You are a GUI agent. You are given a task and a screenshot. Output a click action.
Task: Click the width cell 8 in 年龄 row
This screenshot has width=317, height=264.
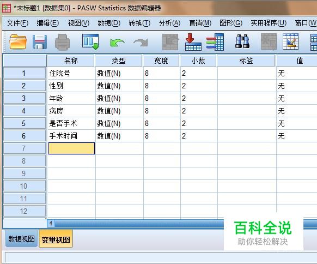[x=162, y=98]
